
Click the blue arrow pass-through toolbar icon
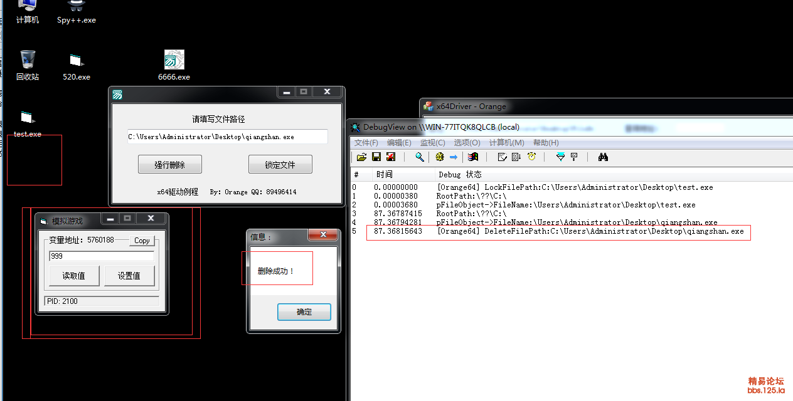[x=453, y=157]
